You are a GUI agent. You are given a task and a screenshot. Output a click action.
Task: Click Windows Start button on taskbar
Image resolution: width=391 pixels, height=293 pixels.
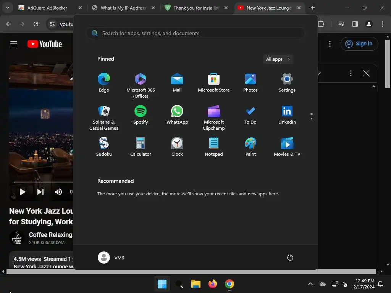pyautogui.click(x=162, y=284)
